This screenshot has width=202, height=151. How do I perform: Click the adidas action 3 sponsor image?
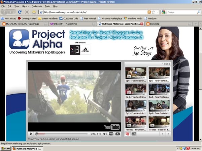(x=75, y=50)
